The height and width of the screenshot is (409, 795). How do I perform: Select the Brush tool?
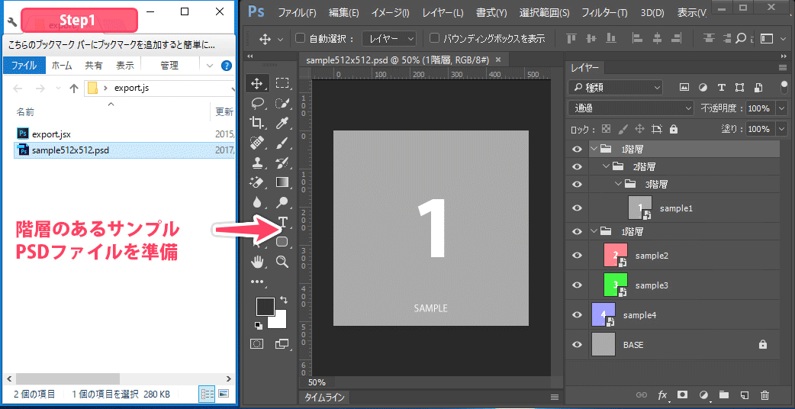[282, 143]
